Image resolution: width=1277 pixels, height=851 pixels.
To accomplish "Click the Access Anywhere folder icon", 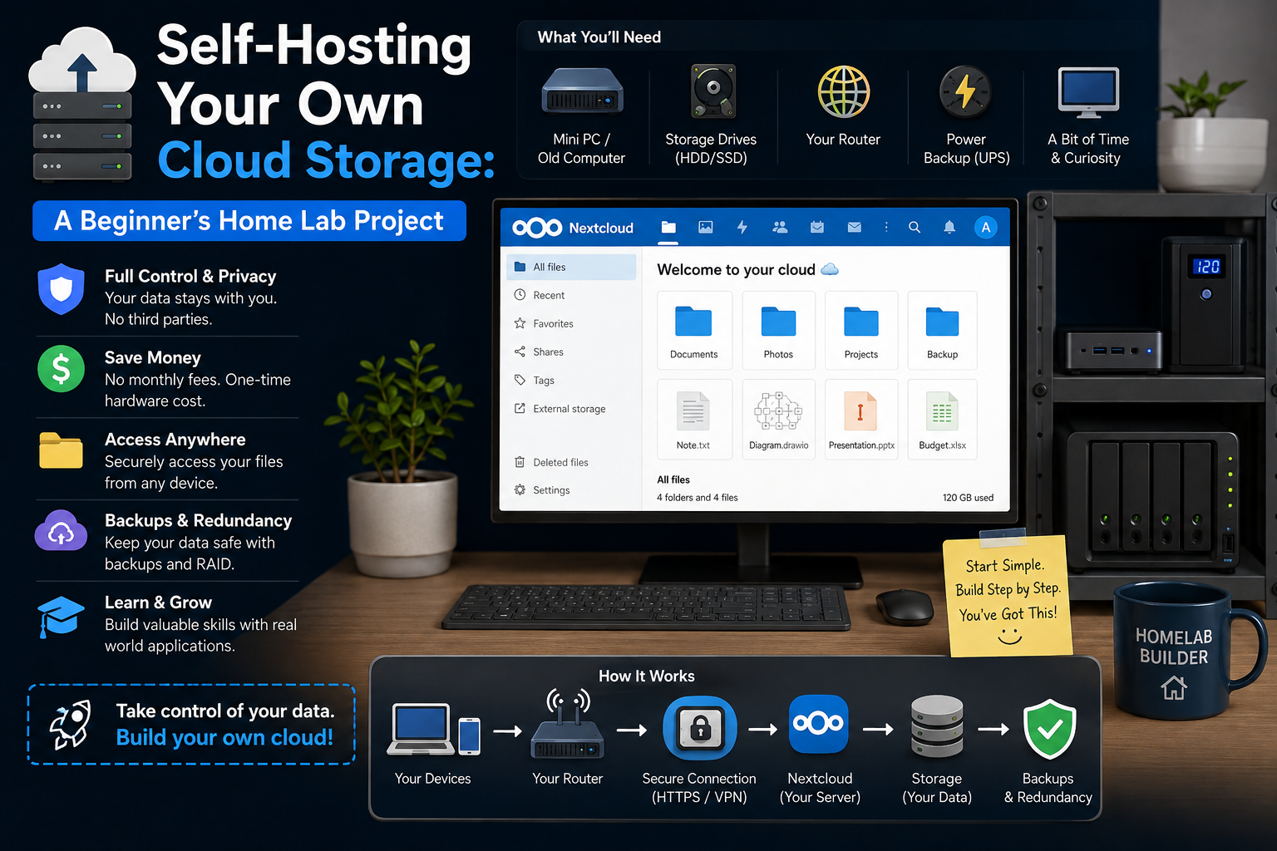I will [62, 450].
